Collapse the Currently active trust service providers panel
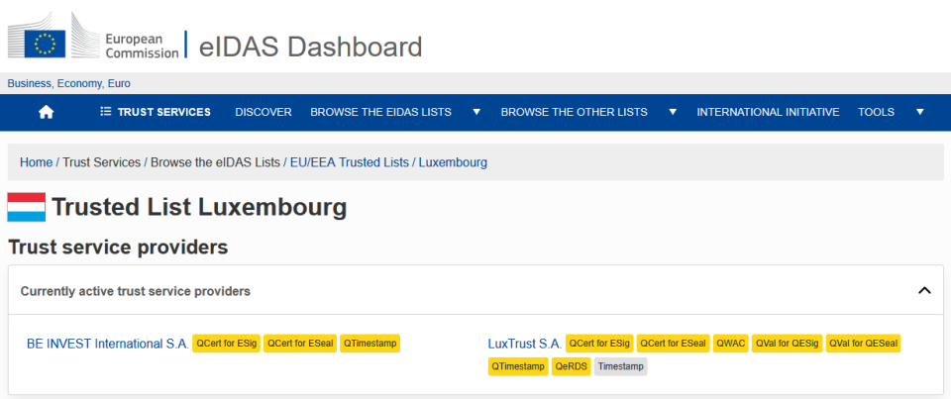This screenshot has height=399, width=951. (x=924, y=291)
